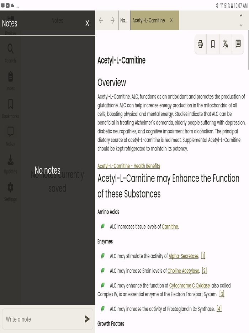249x333 pixels.
Task: Open the Index panel
Action: pyautogui.click(x=10, y=80)
